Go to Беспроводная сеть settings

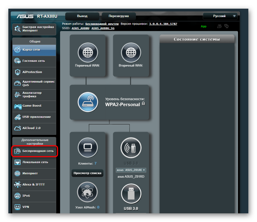pyautogui.click(x=34, y=151)
